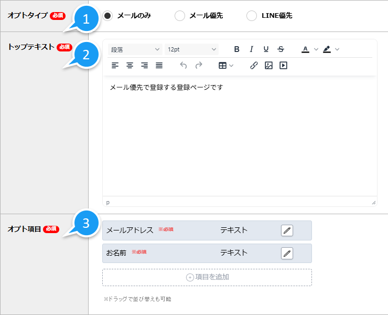
Task: Edit the メールアドレス field with pencil icon
Action: [287, 230]
